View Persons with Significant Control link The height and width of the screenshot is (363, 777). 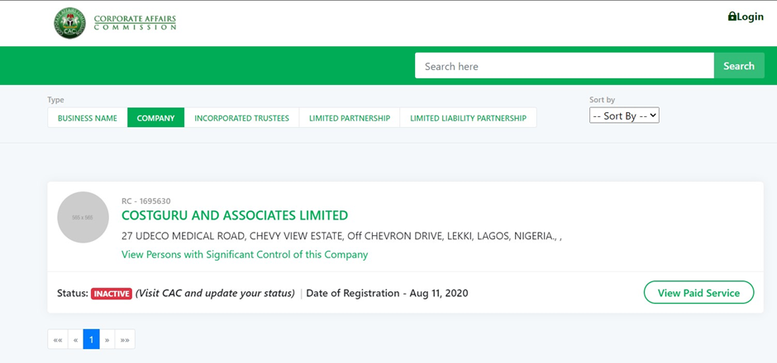[245, 255]
